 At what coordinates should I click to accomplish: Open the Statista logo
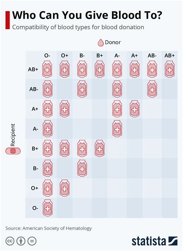(155, 241)
